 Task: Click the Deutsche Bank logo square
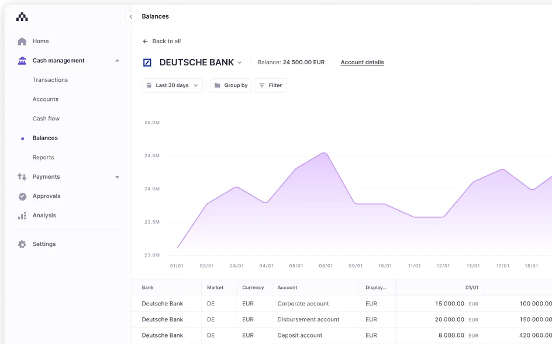pos(147,62)
